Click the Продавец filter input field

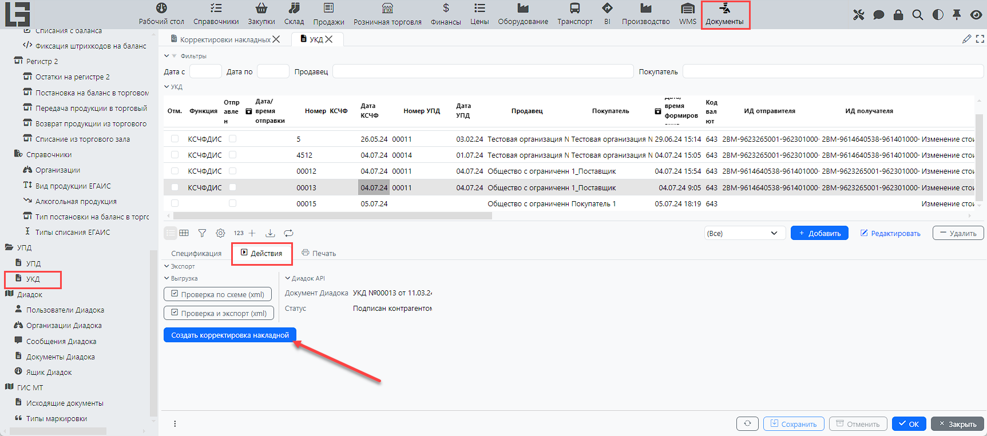[482, 71]
